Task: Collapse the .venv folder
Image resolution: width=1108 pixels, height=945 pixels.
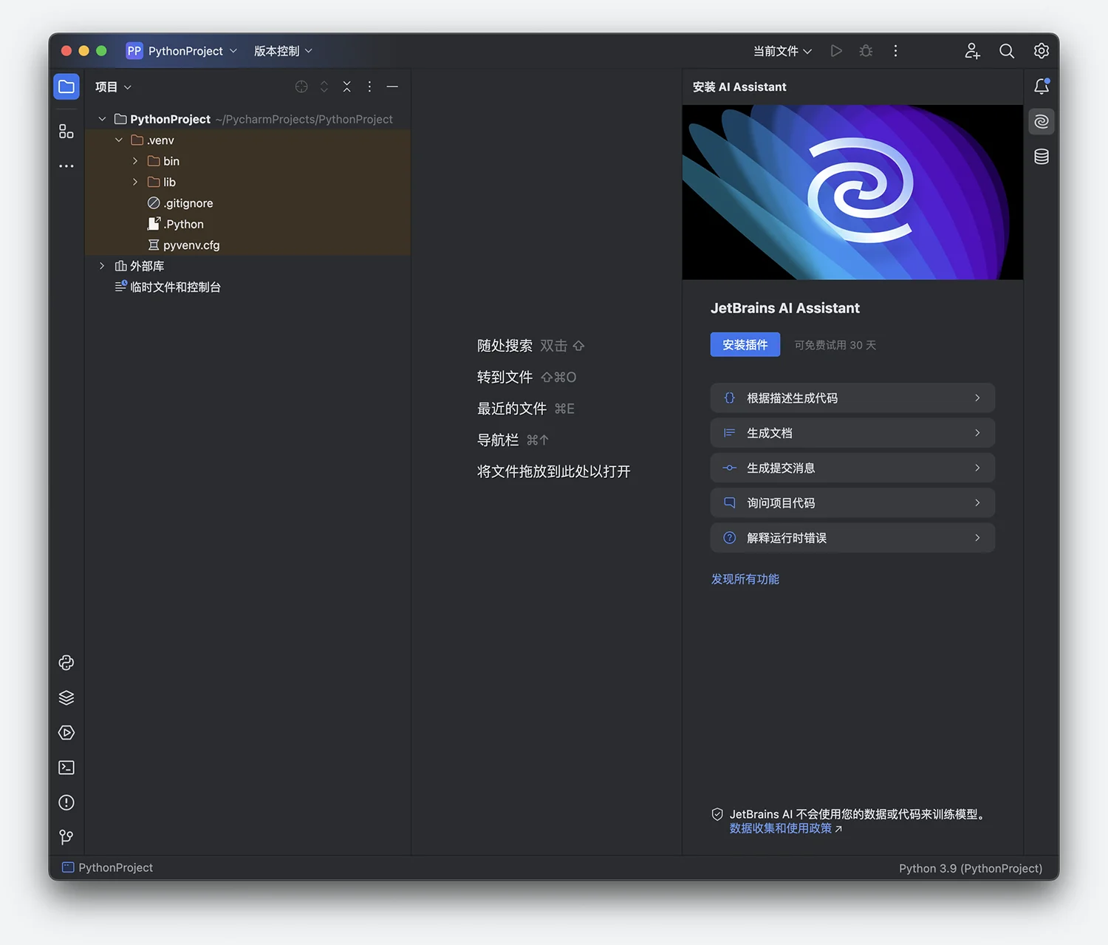Action: (x=119, y=140)
